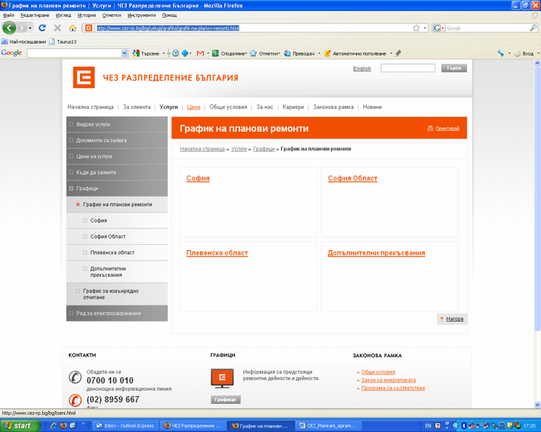Open the История menu
The image size is (541, 432).
point(87,15)
